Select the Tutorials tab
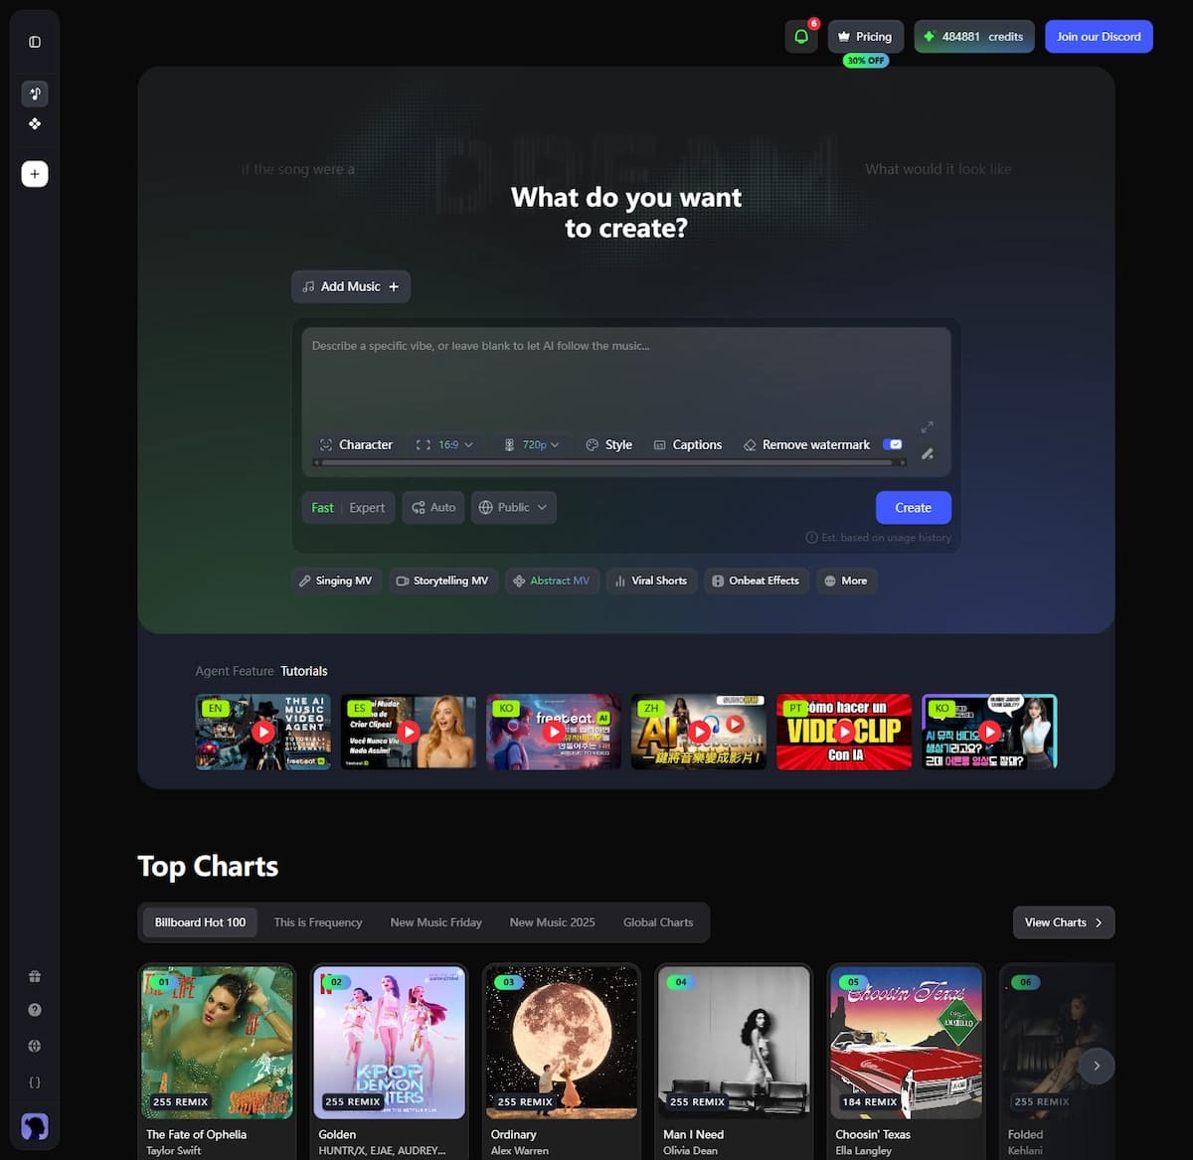This screenshot has width=1193, height=1160. [304, 671]
